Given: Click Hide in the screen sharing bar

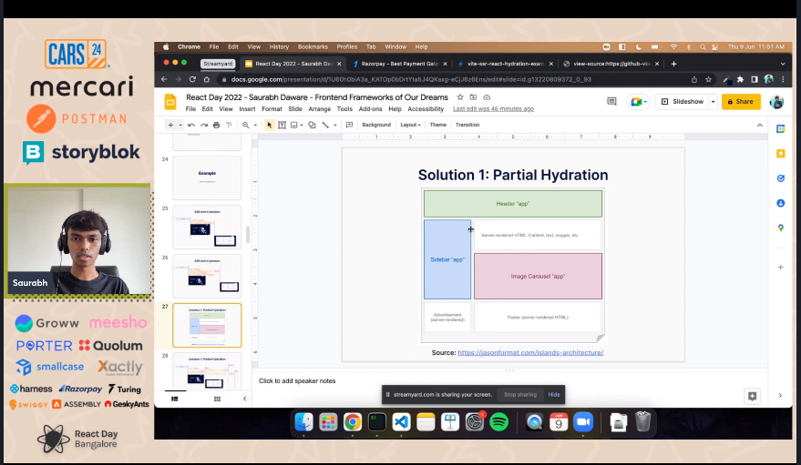Looking at the screenshot, I should pos(554,395).
